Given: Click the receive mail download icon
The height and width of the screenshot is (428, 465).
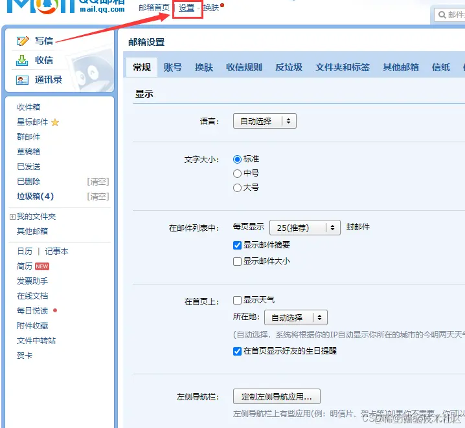Looking at the screenshot, I should pyautogui.click(x=23, y=60).
